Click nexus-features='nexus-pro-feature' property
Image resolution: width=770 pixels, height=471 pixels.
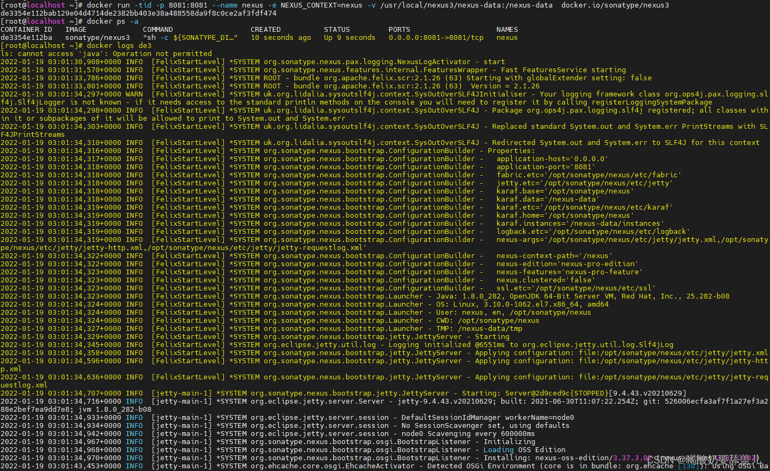[x=570, y=272]
